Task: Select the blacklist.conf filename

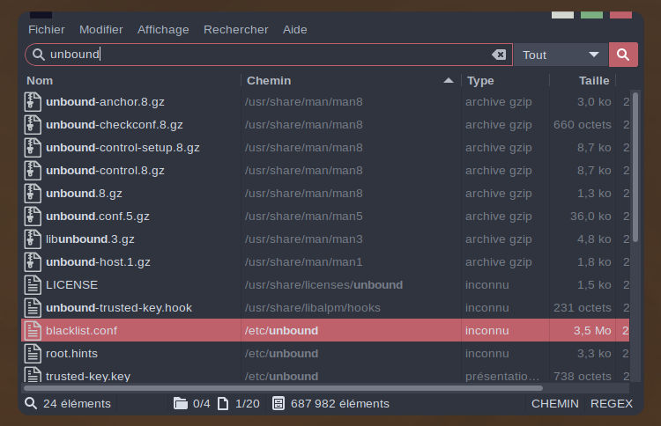Action: (81, 330)
